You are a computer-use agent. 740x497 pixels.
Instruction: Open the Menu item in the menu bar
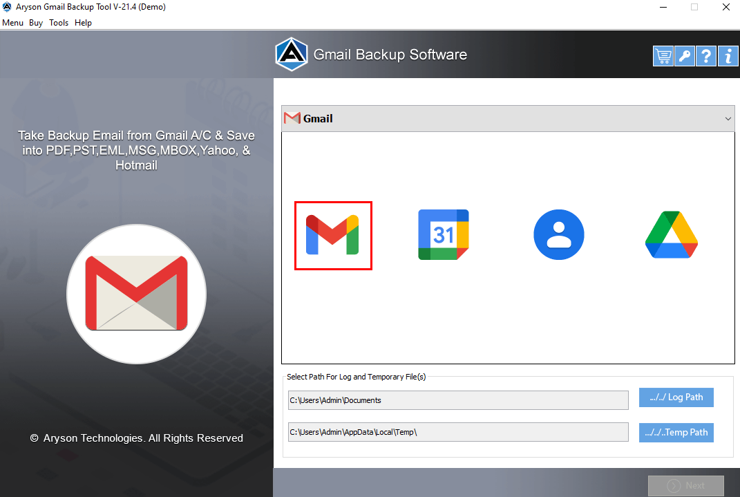click(x=12, y=22)
